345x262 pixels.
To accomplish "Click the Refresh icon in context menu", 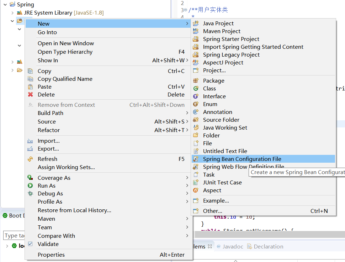I will click(30, 159).
